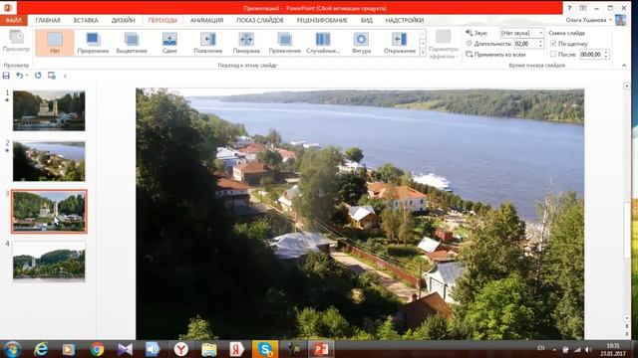Apply the 'Сдвиг' transition

[169, 43]
